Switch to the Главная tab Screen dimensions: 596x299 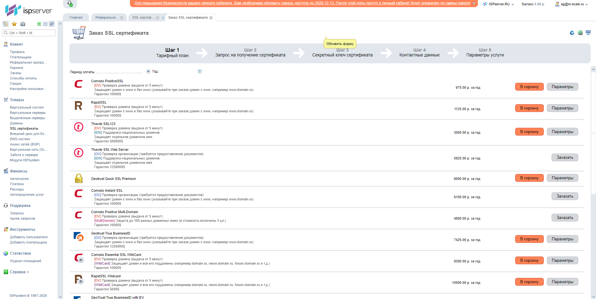(x=76, y=17)
